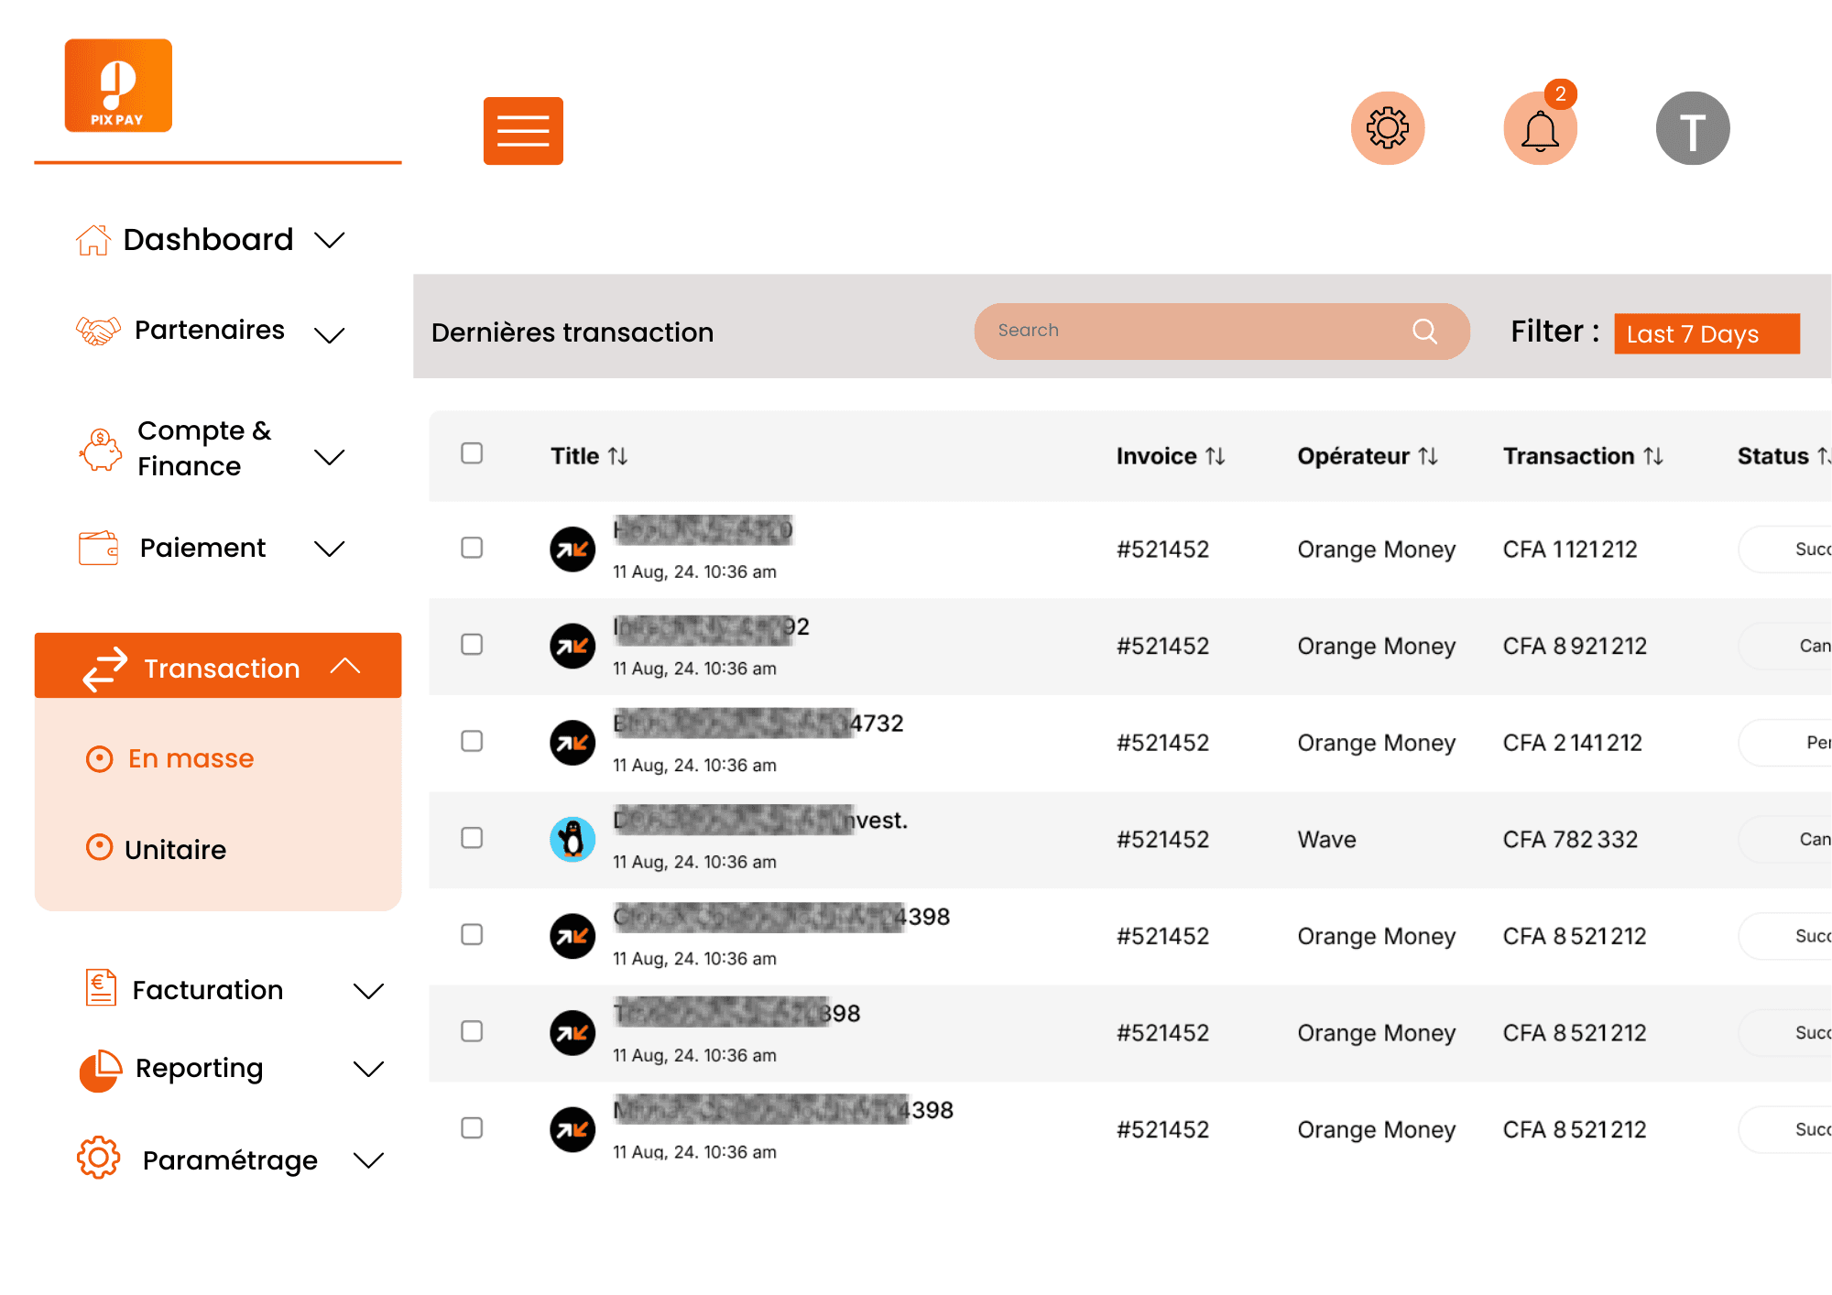Expand the Reporting chevron
This screenshot has width=1832, height=1295.
coord(368,1069)
